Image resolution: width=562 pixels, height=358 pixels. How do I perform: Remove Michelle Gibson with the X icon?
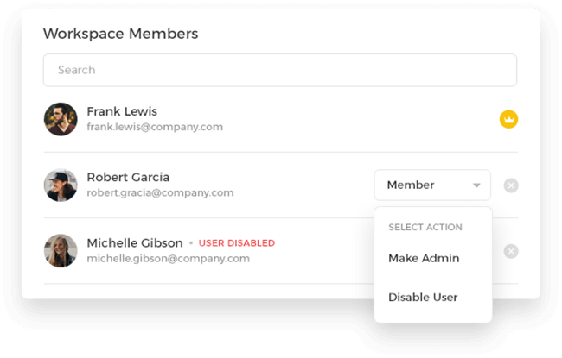511,251
